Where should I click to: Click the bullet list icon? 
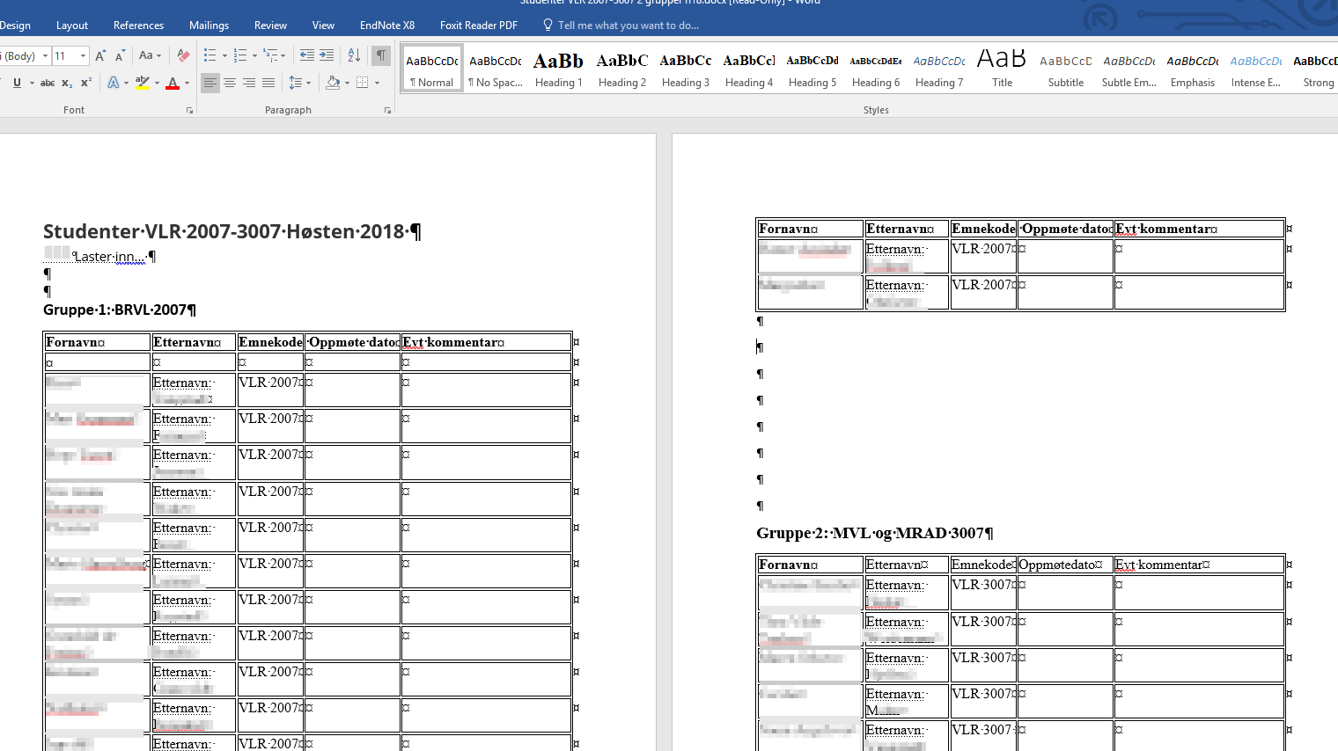(210, 55)
